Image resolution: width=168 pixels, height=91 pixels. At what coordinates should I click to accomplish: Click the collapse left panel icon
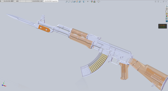[156, 1]
